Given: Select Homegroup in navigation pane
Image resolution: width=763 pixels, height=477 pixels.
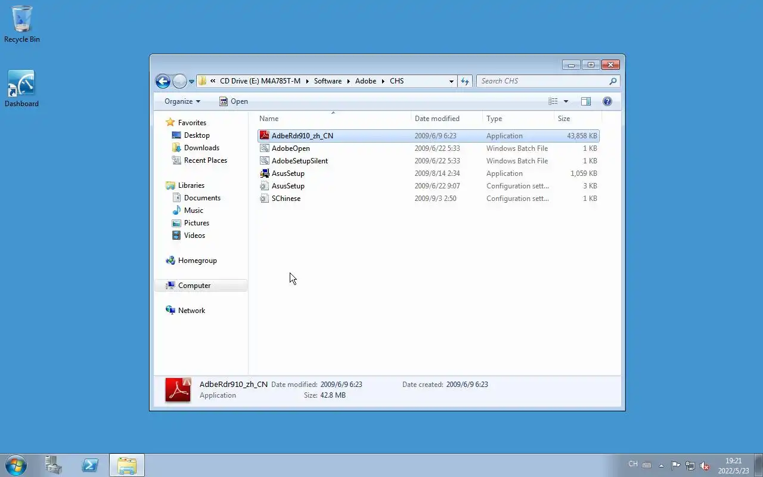Looking at the screenshot, I should [197, 261].
